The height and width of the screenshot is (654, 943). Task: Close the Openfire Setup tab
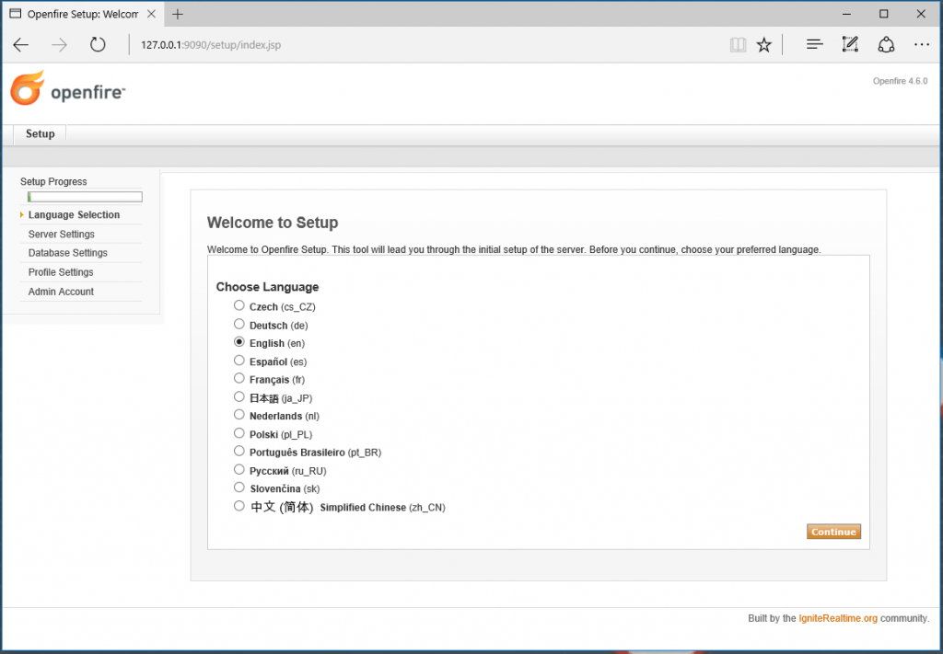click(x=152, y=14)
